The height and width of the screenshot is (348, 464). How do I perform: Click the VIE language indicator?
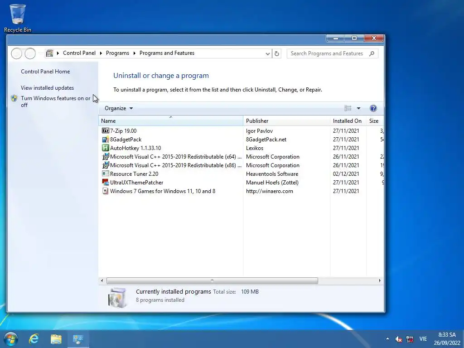[423, 339]
